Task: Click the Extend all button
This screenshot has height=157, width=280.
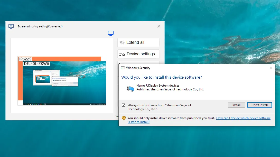Action: (138, 43)
